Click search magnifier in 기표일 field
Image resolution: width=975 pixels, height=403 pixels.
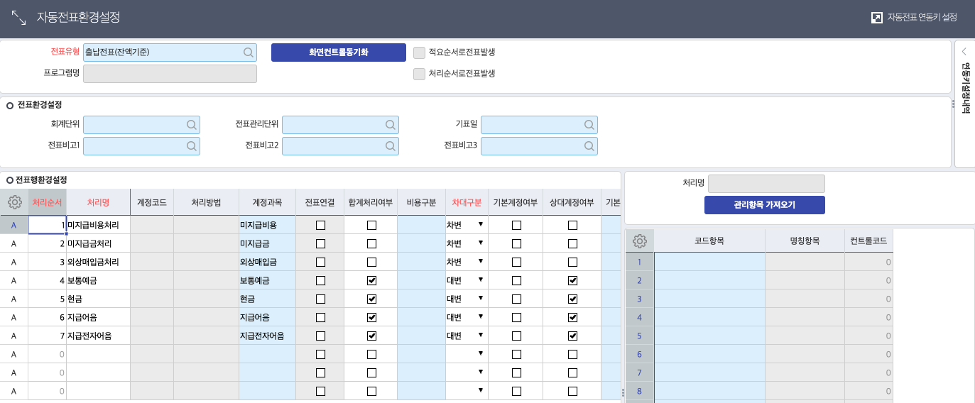589,125
